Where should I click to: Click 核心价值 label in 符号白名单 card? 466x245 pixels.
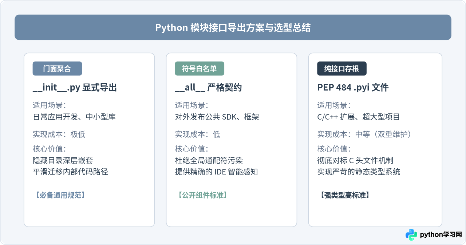[192, 149]
